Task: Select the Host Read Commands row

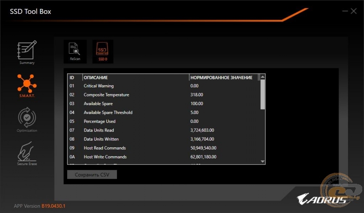Action: [164, 148]
